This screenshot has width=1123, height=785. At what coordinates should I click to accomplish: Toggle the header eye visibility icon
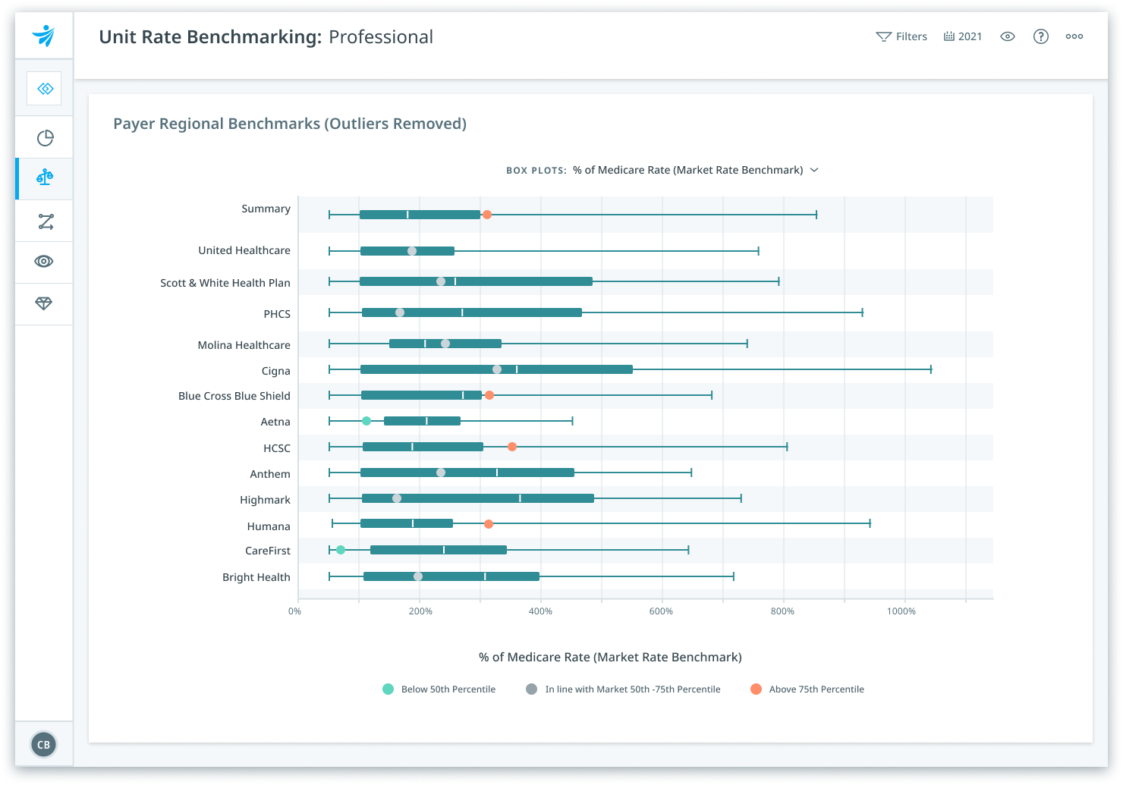point(1008,36)
